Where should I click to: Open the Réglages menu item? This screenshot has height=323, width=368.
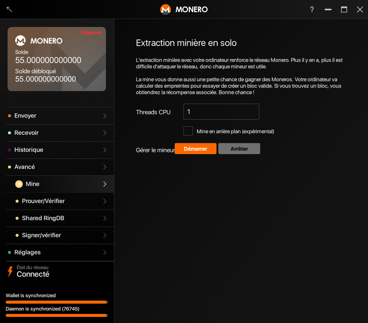[x=60, y=252]
